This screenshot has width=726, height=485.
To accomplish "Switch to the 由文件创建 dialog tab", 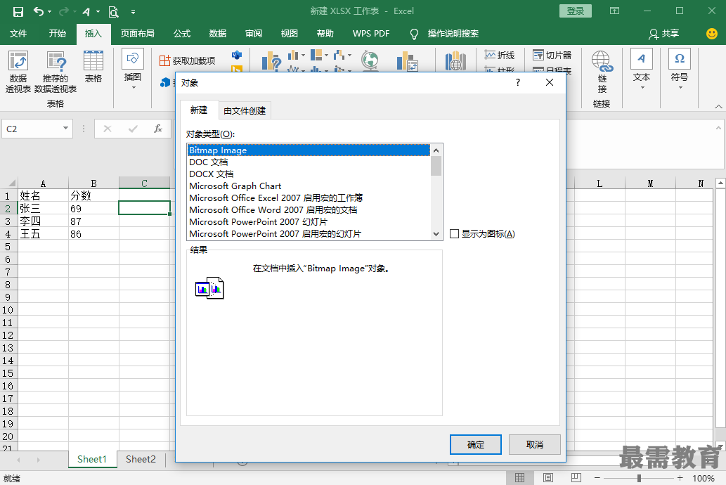I will [x=245, y=111].
